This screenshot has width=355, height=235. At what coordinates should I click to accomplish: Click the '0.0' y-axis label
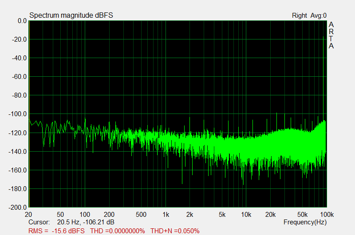tap(22, 21)
